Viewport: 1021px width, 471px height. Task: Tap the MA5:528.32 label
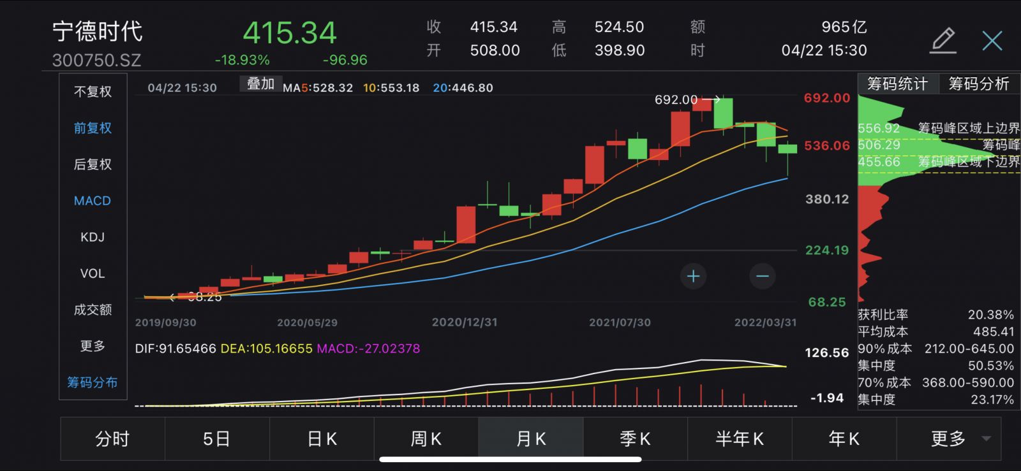(318, 88)
